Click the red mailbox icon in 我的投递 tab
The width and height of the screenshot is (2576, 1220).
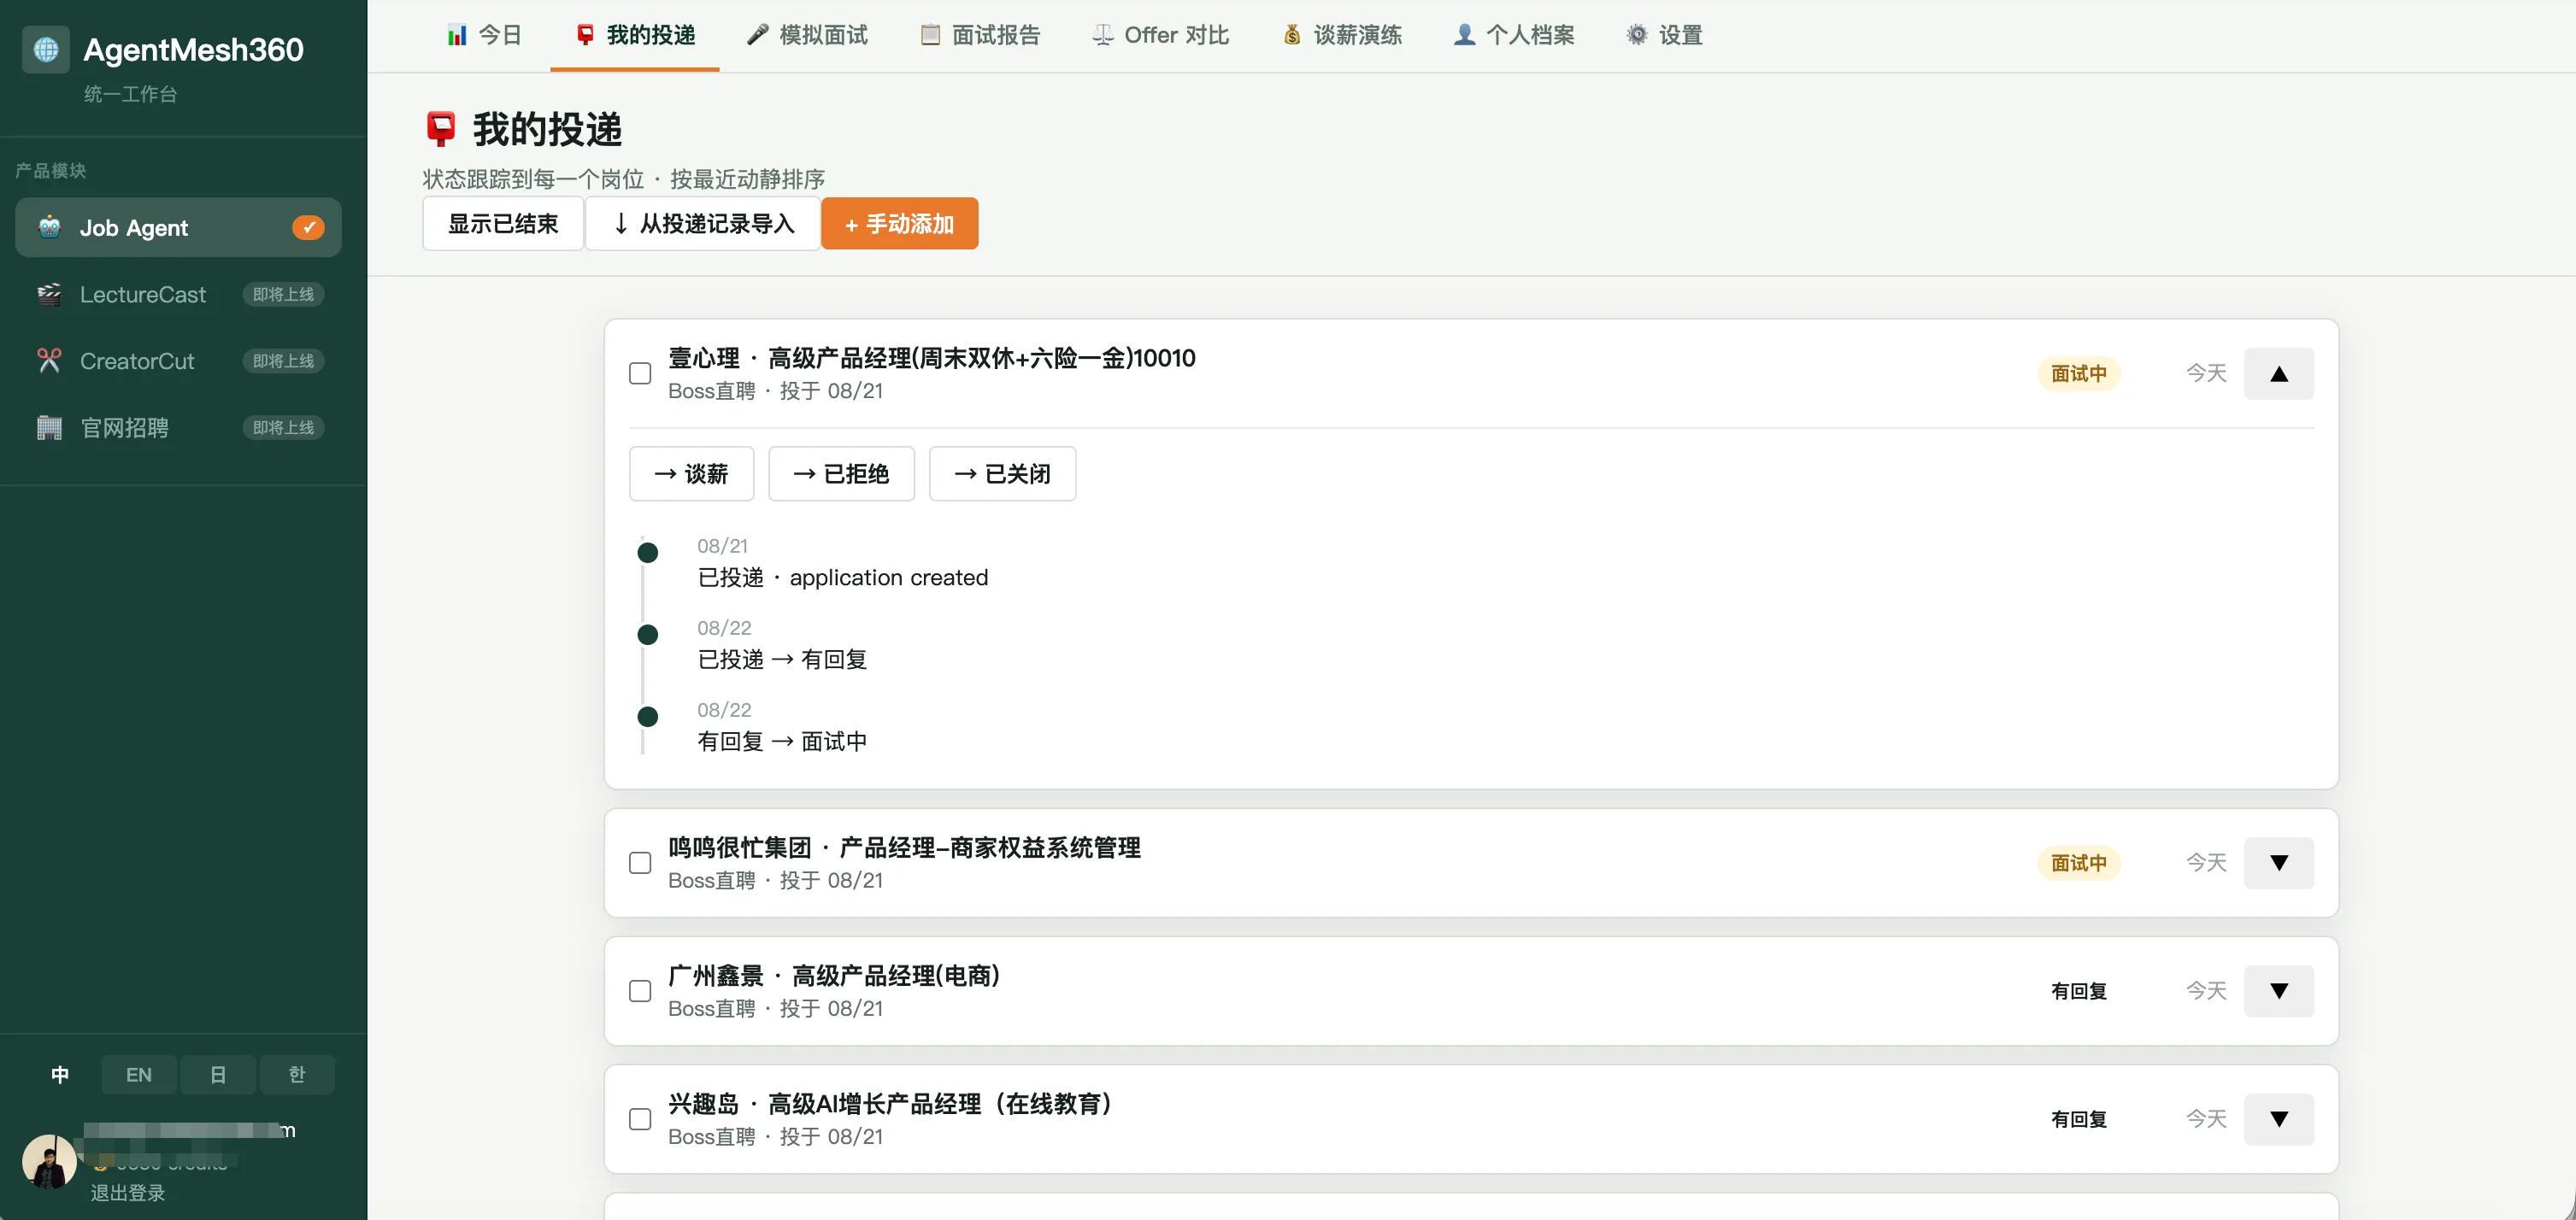[585, 35]
